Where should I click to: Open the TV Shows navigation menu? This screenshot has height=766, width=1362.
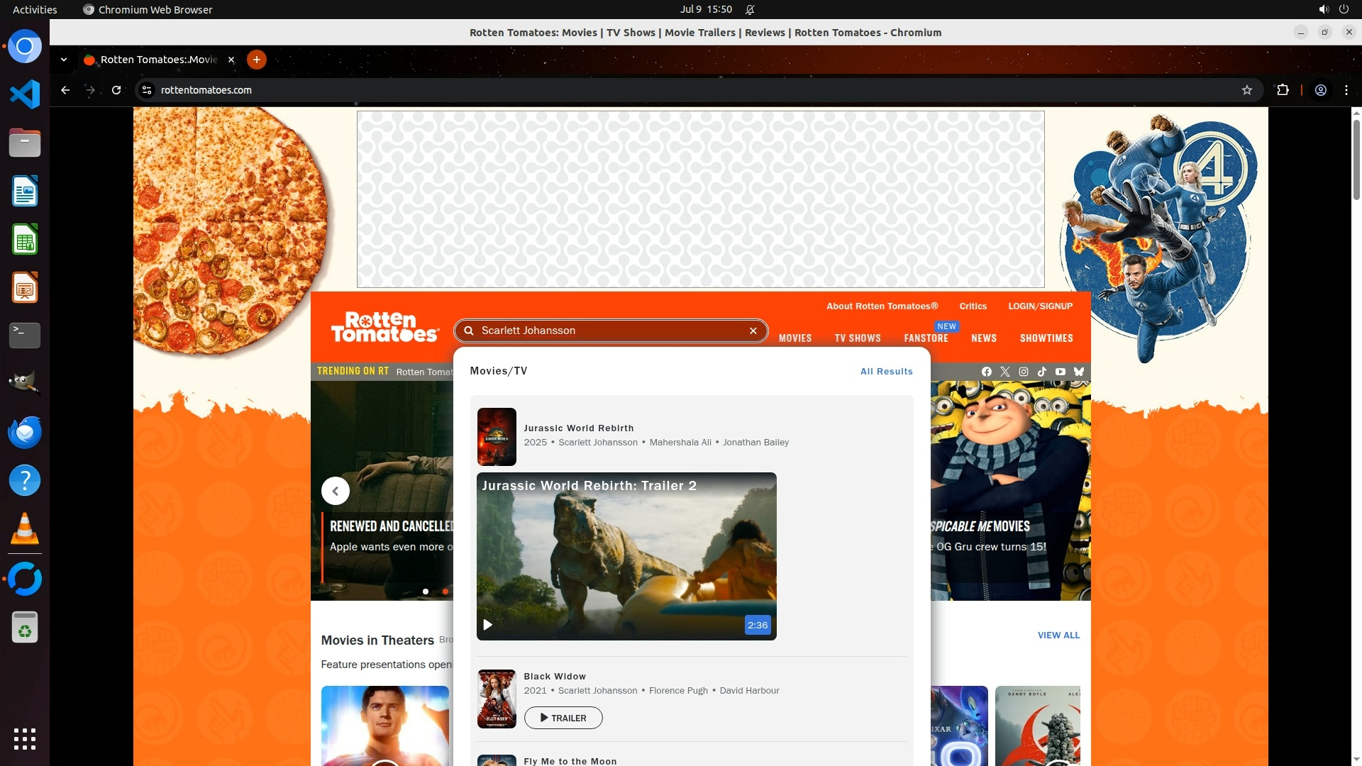[858, 338]
